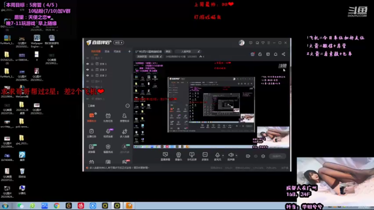Show the hidden 图片 7 layer

coord(87,58)
